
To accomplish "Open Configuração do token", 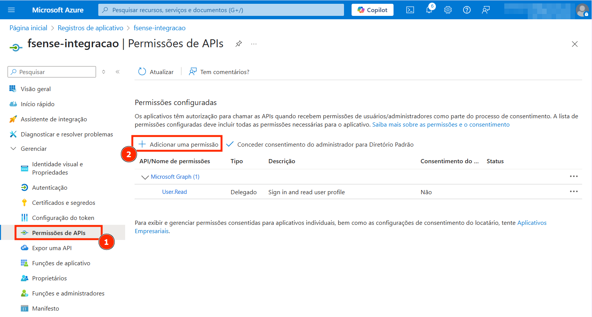I will pyautogui.click(x=63, y=218).
